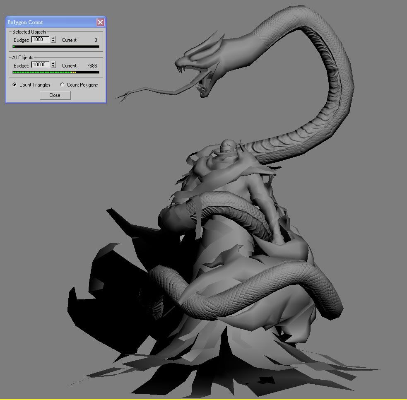Select the Count Triangles radio button

[15, 85]
